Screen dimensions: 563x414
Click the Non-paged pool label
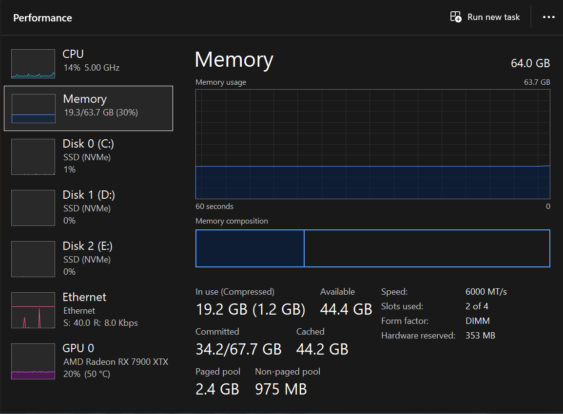point(288,372)
